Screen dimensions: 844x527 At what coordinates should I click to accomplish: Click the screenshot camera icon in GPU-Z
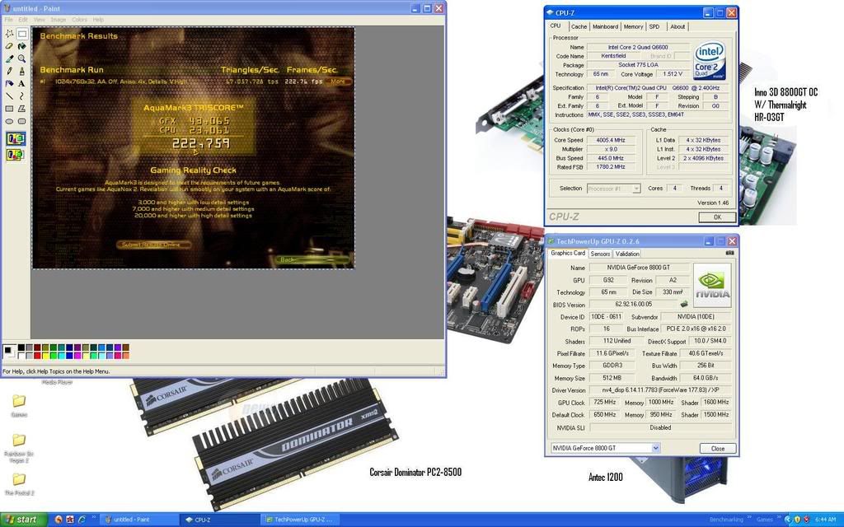click(730, 253)
